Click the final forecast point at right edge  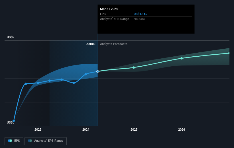pyautogui.click(x=229, y=53)
